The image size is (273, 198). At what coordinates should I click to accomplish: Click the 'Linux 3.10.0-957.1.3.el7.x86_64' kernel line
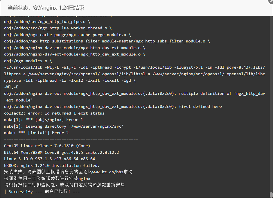(49, 159)
